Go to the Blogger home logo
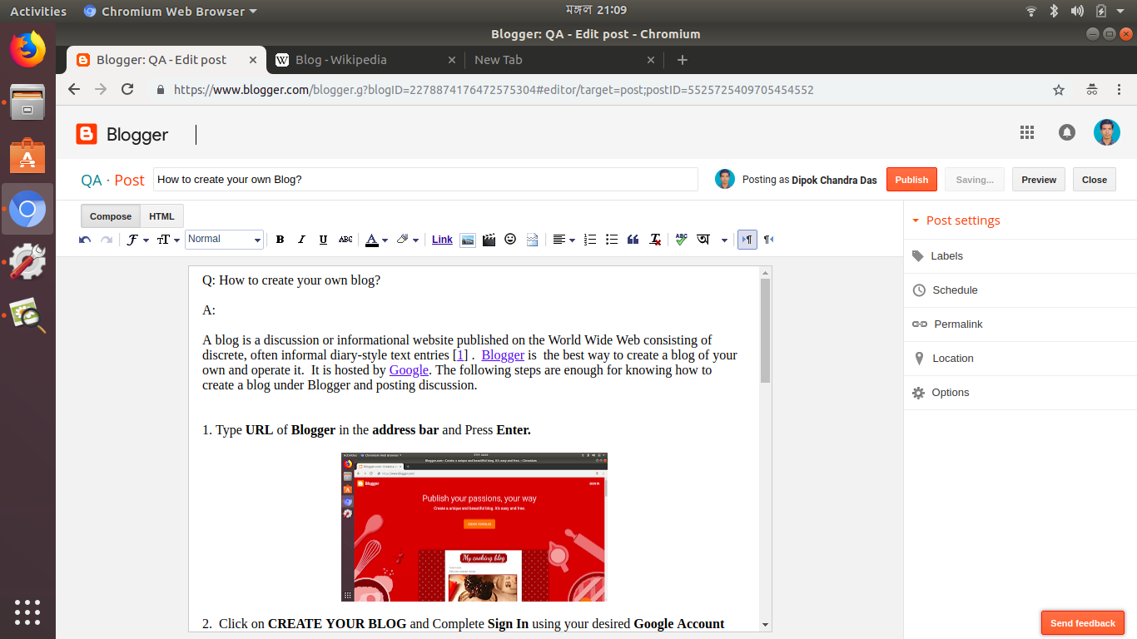 click(x=122, y=134)
